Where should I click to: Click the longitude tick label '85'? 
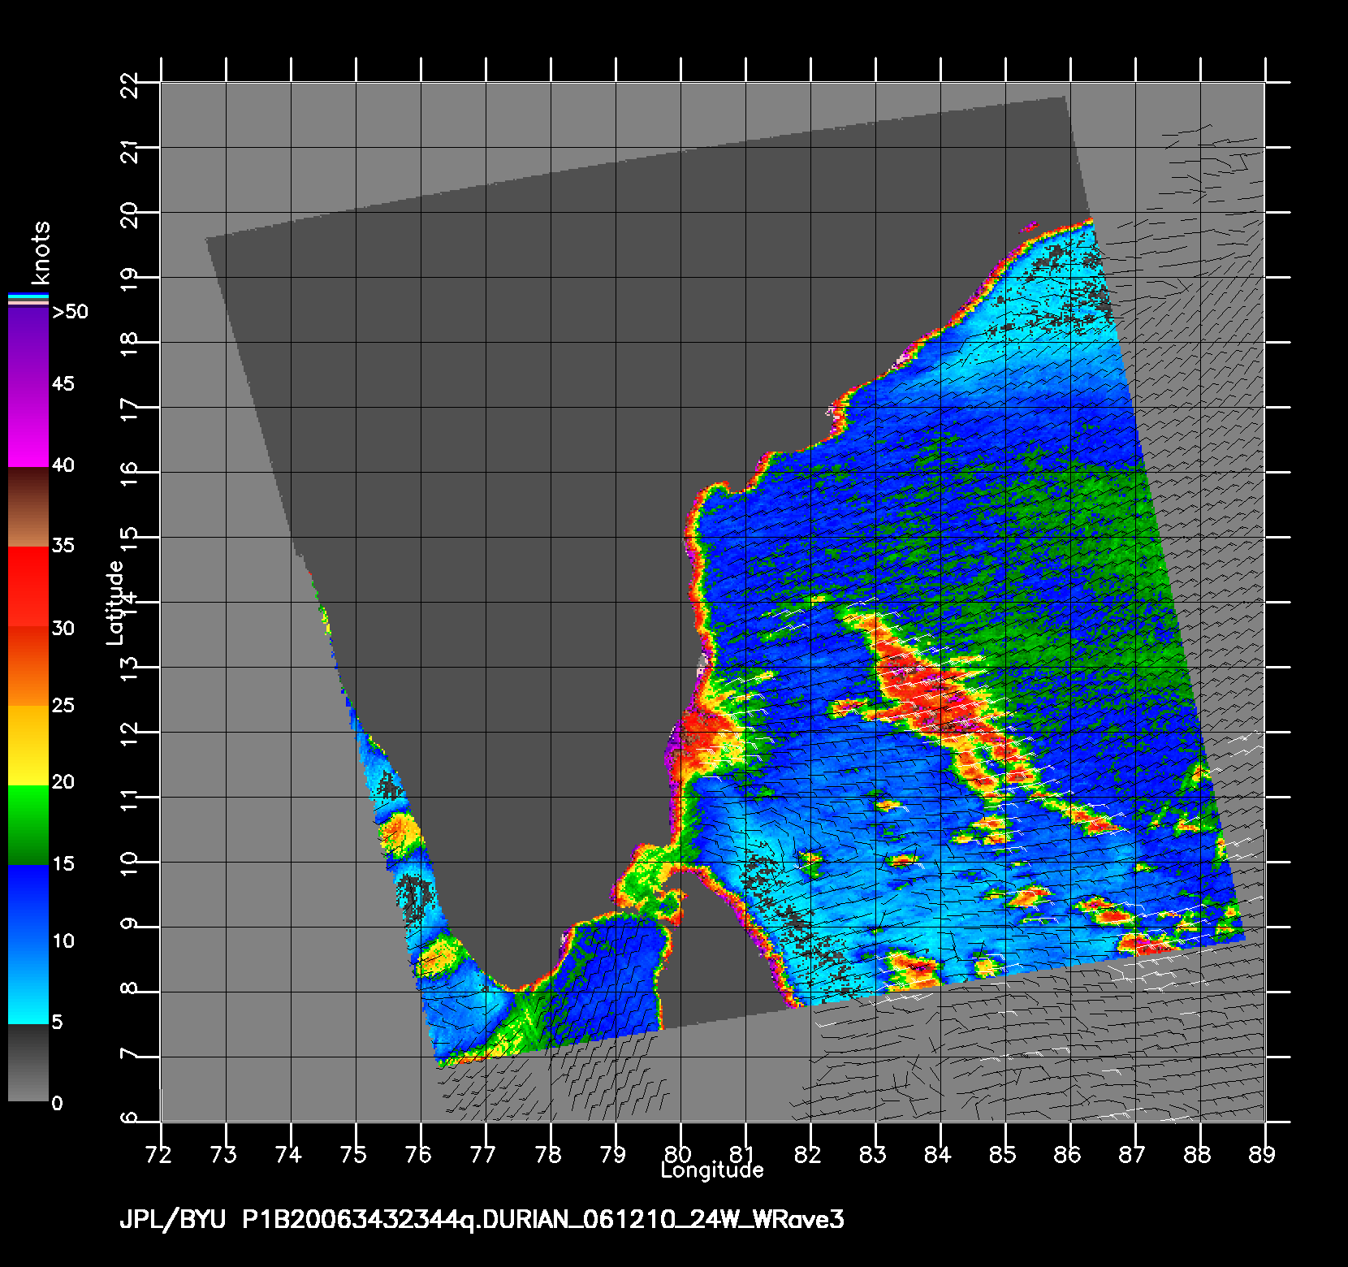click(x=1003, y=1155)
